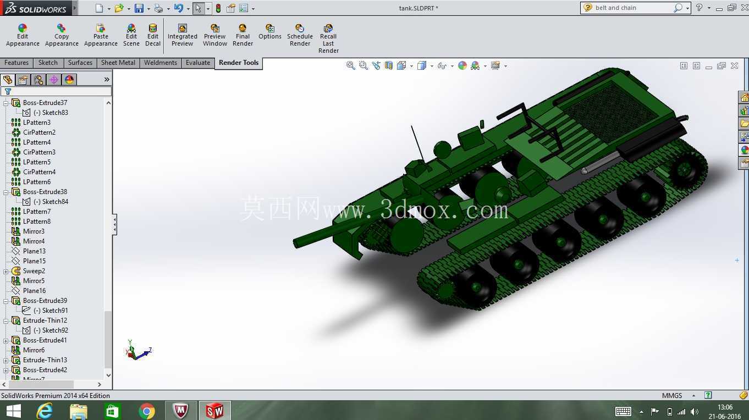Start the Final Render
The height and width of the screenshot is (420, 749).
(x=243, y=36)
